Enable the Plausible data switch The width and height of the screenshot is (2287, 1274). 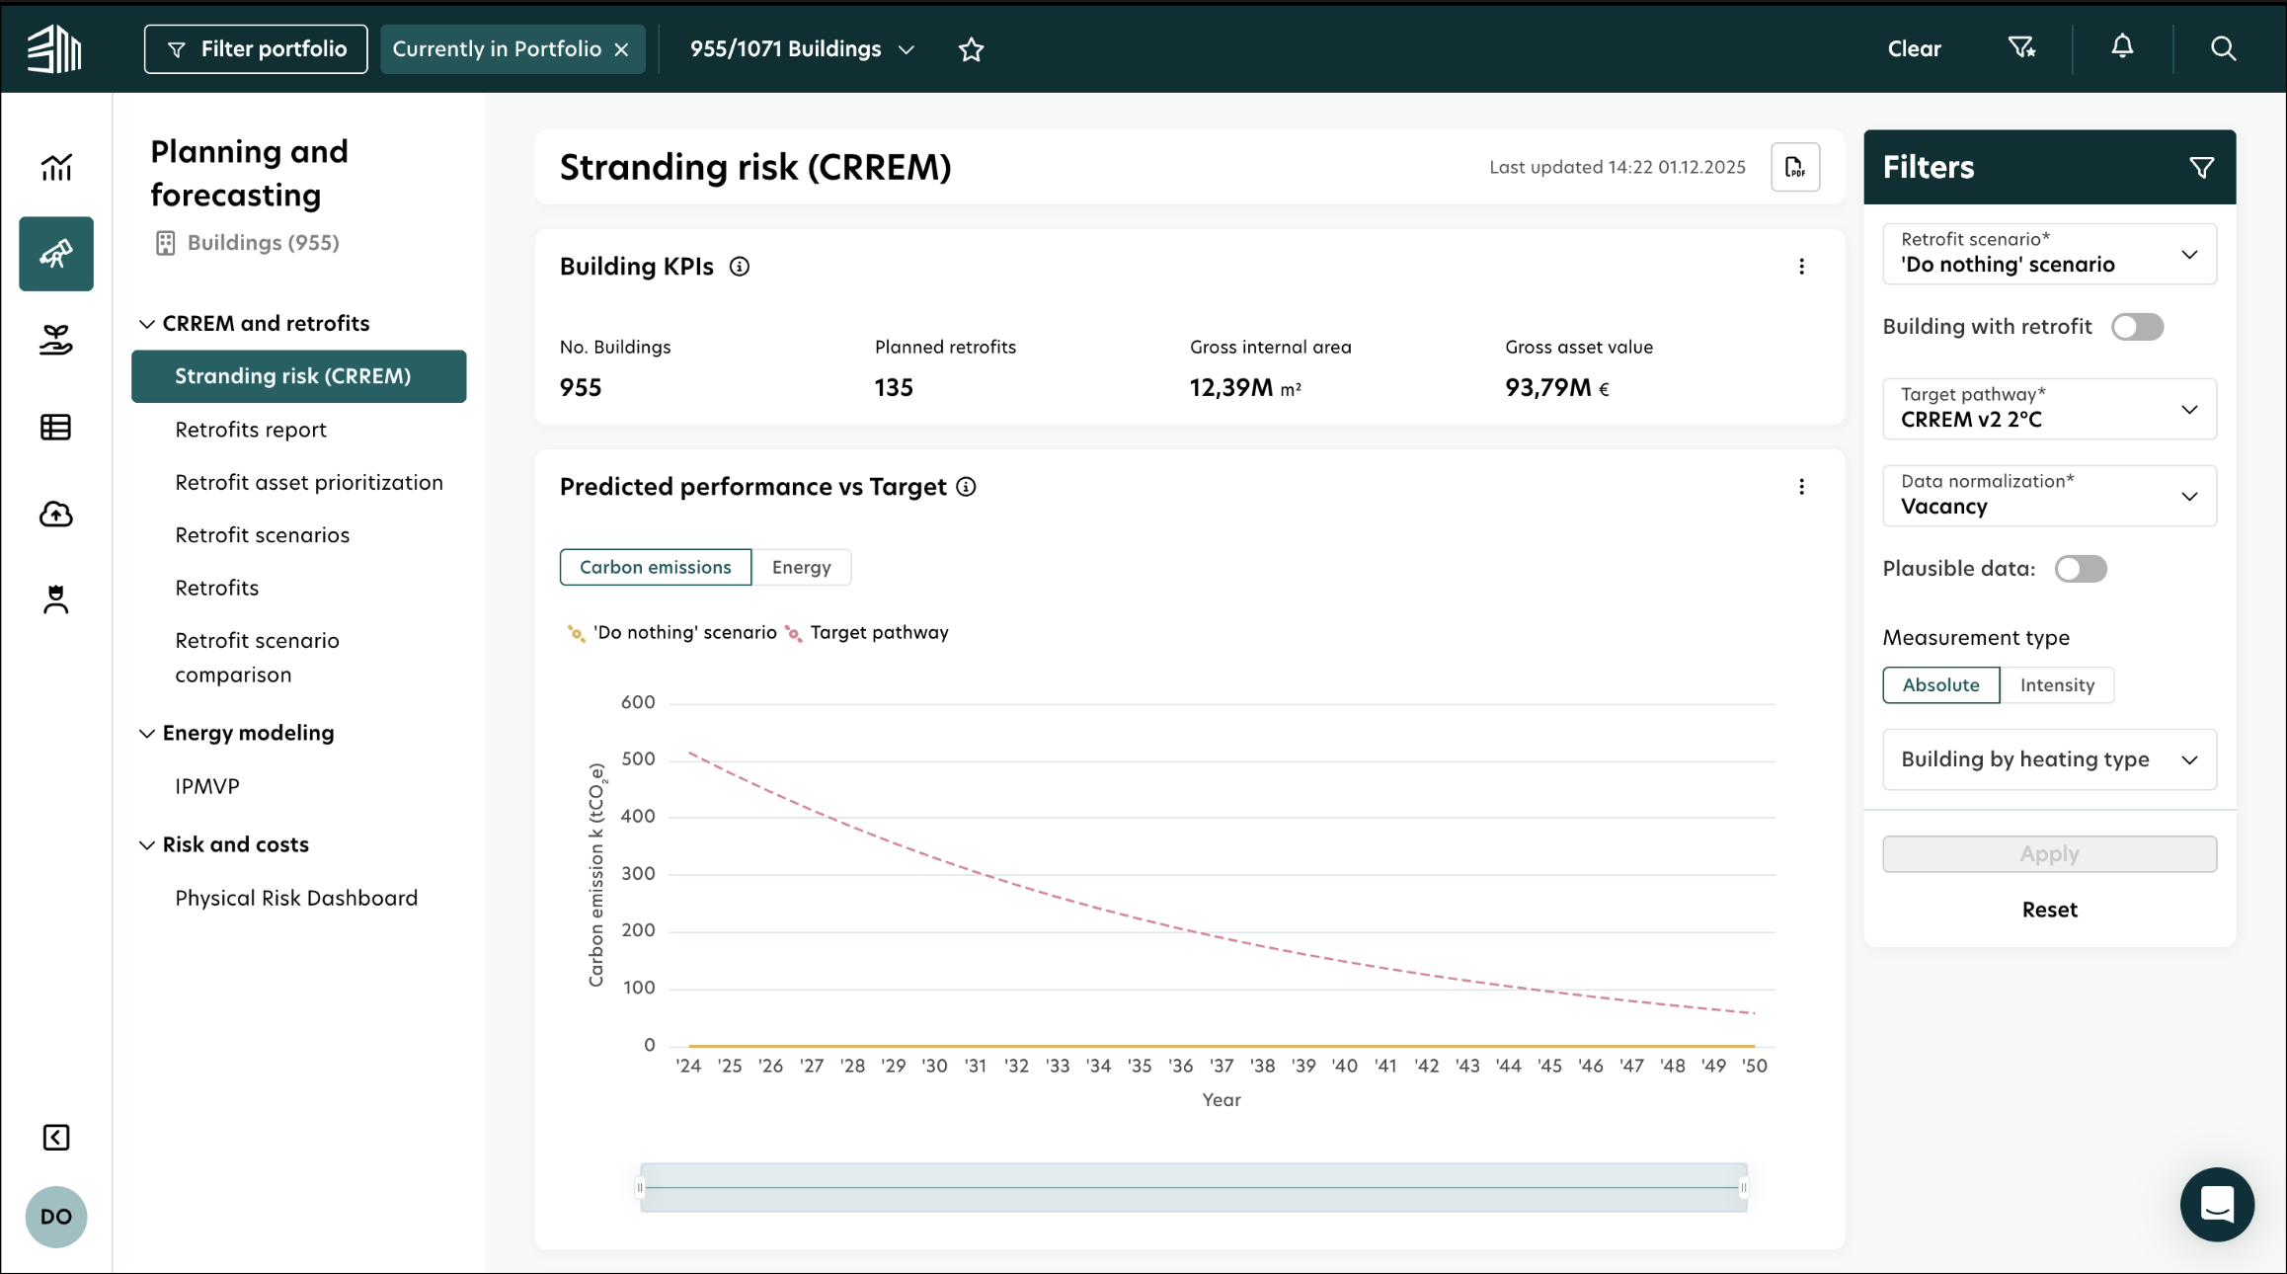pyautogui.click(x=2081, y=569)
